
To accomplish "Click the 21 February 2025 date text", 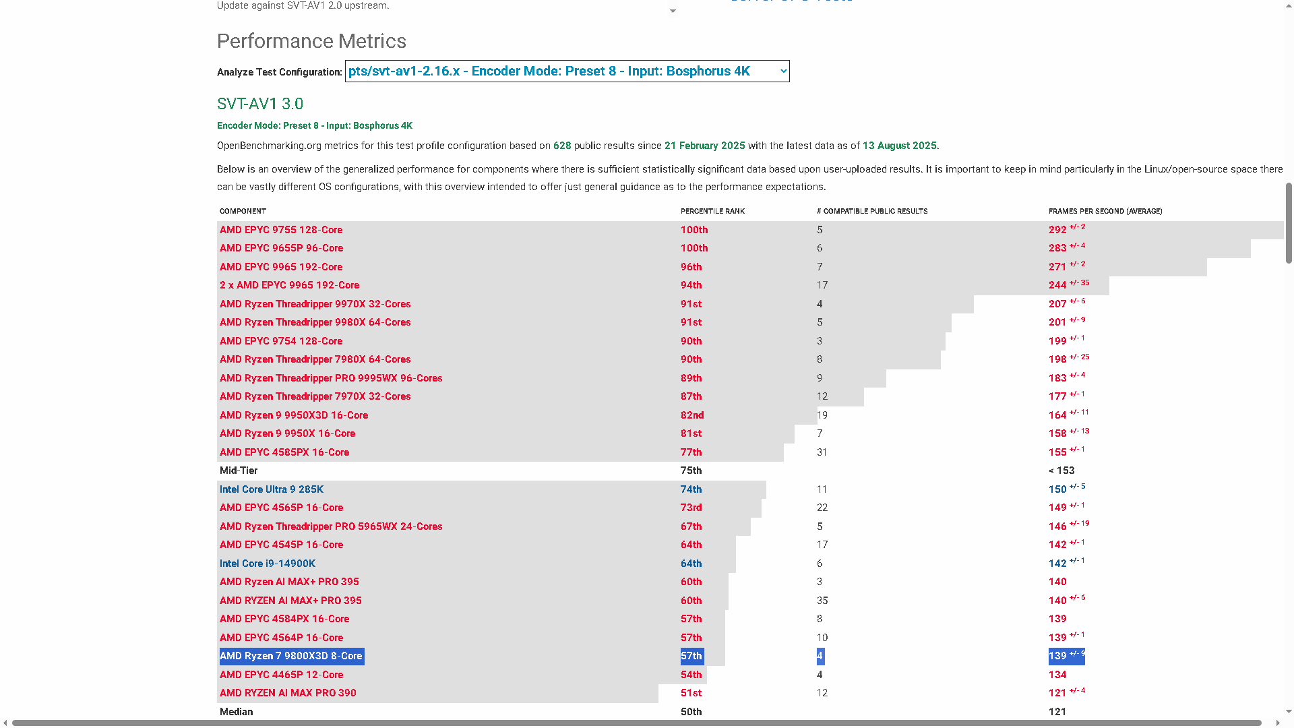I will (x=705, y=146).
